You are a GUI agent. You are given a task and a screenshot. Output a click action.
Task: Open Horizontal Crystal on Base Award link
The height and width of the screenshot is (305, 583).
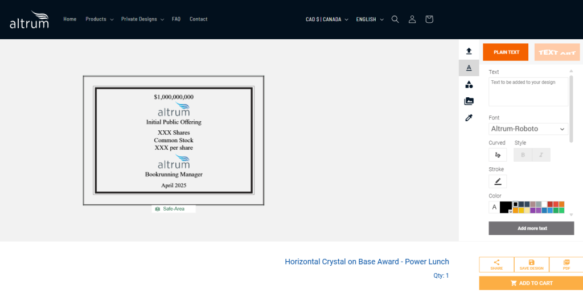[x=367, y=262]
